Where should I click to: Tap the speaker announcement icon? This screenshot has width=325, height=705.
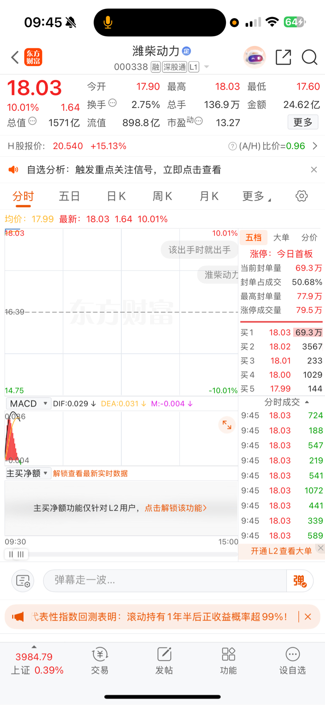[x=14, y=170]
